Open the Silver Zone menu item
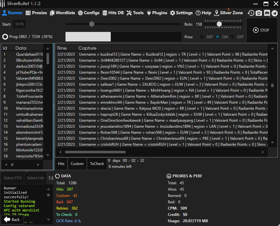This screenshot has width=280, height=226. 228,13
